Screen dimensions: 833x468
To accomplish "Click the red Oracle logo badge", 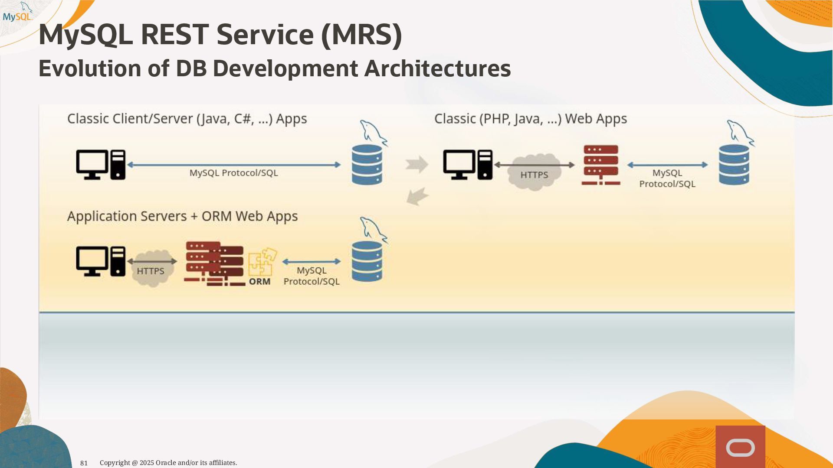I will (740, 447).
